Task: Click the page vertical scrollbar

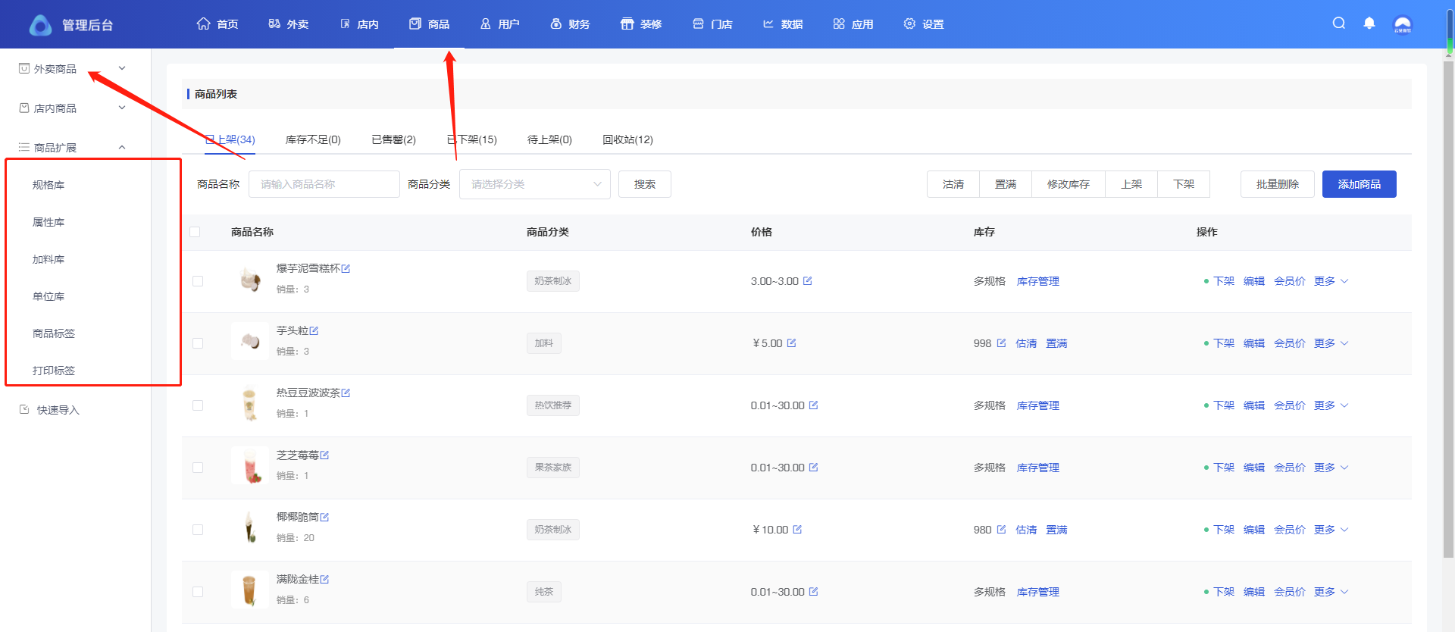Action: pyautogui.click(x=1449, y=303)
